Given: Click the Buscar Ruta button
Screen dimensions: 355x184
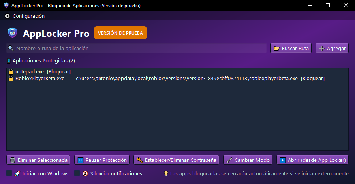Looking at the screenshot, I should coord(291,48).
